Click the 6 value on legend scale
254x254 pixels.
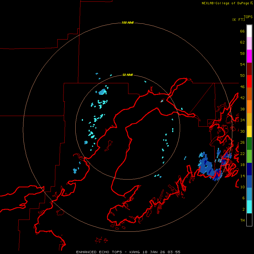click(244, 198)
